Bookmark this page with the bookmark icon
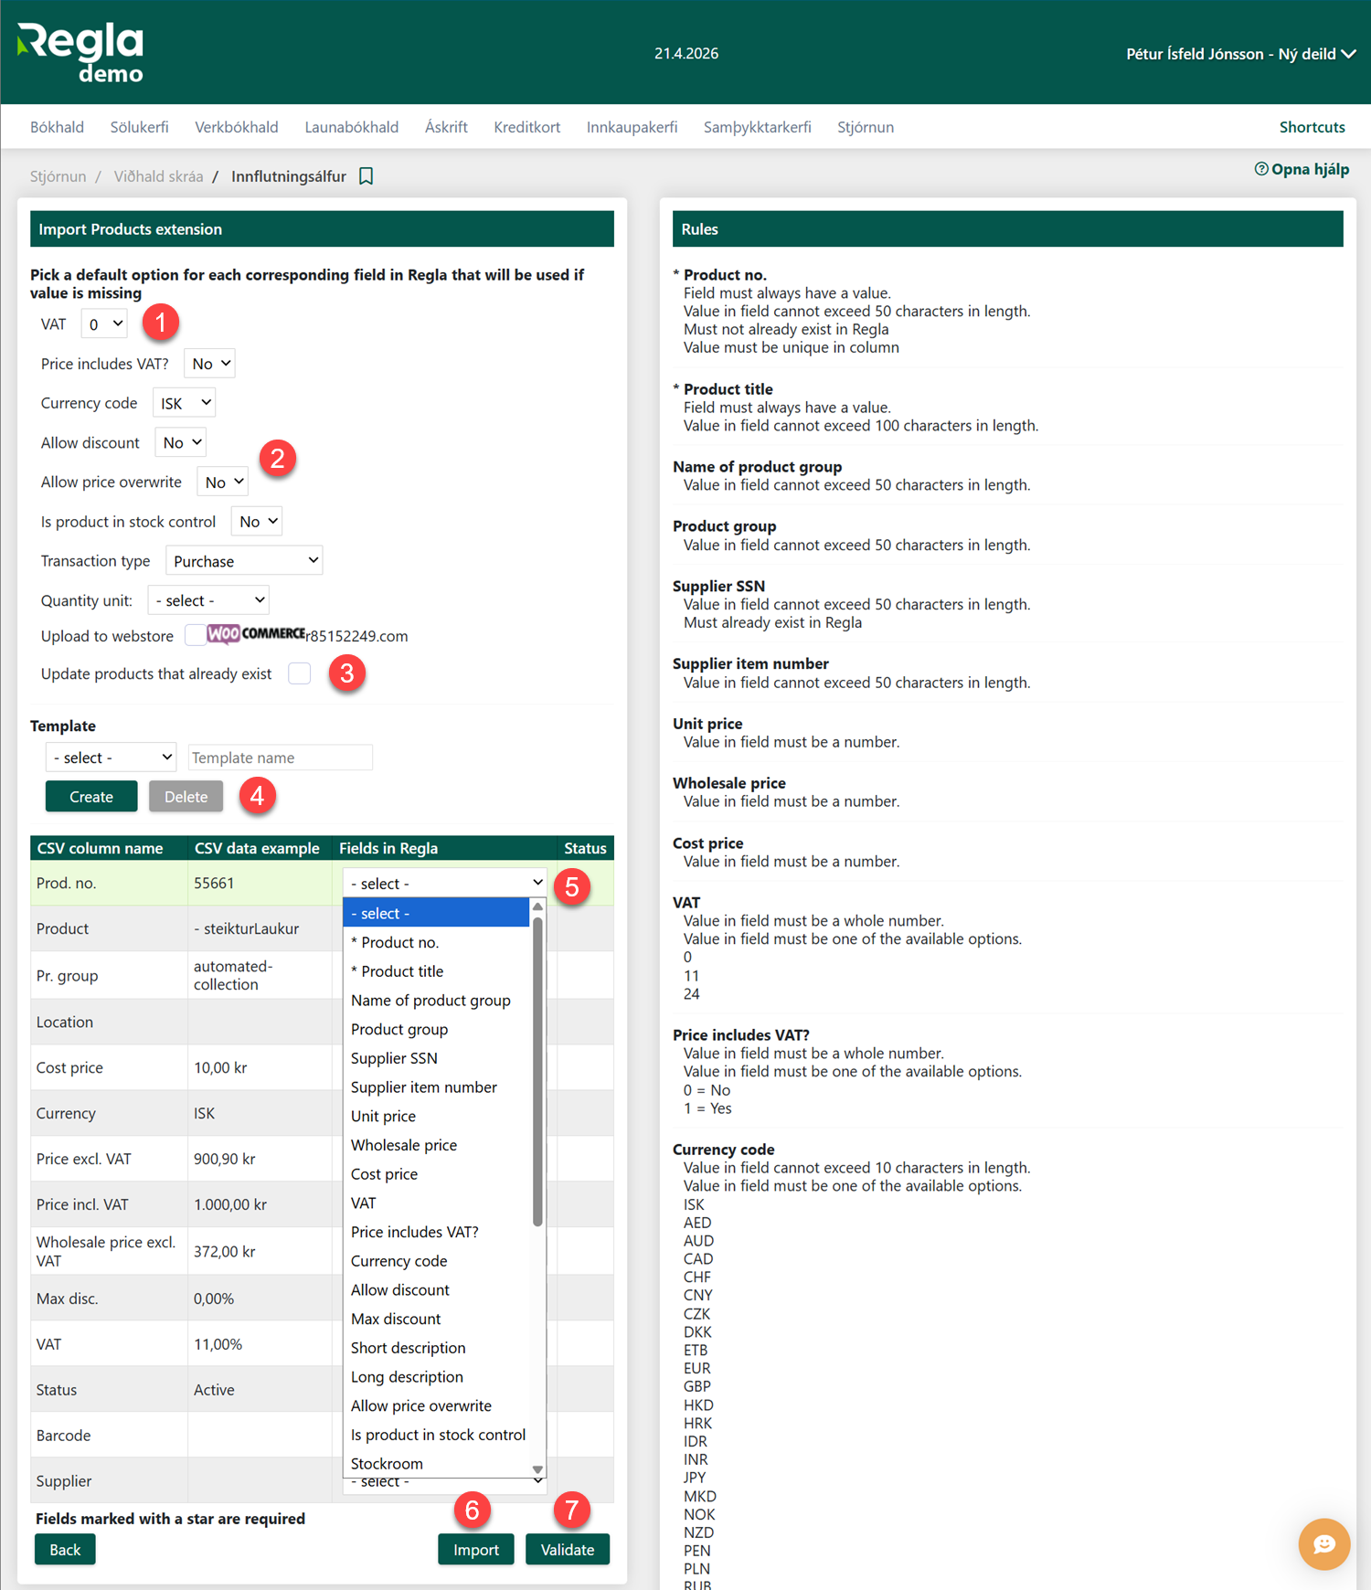 click(x=366, y=176)
